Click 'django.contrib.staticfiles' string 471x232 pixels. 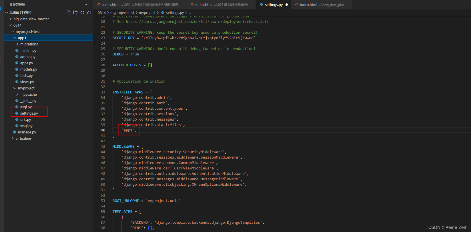[x=152, y=125]
